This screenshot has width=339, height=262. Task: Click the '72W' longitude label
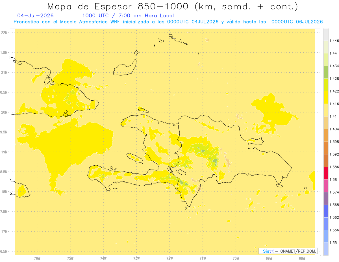[169, 258]
